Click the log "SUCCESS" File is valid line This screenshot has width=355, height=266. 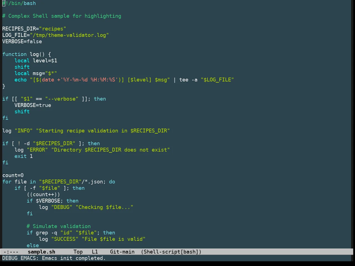(92, 239)
